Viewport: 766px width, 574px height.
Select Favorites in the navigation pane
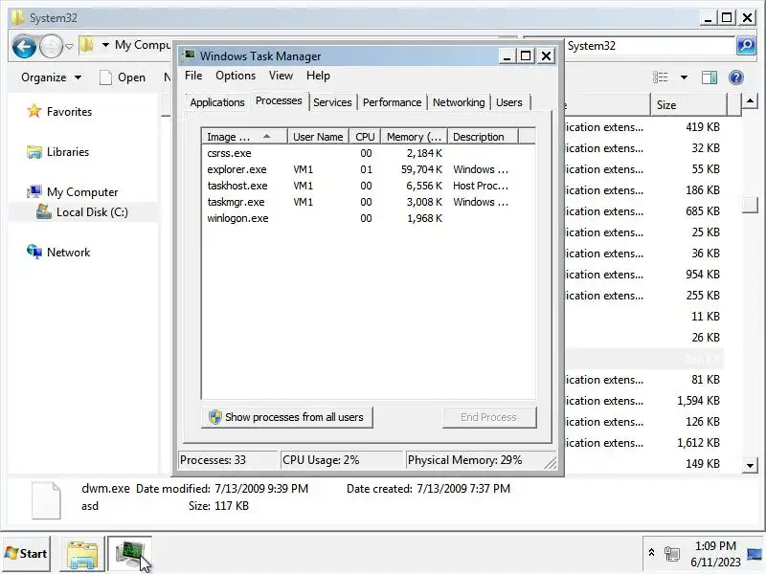[69, 112]
